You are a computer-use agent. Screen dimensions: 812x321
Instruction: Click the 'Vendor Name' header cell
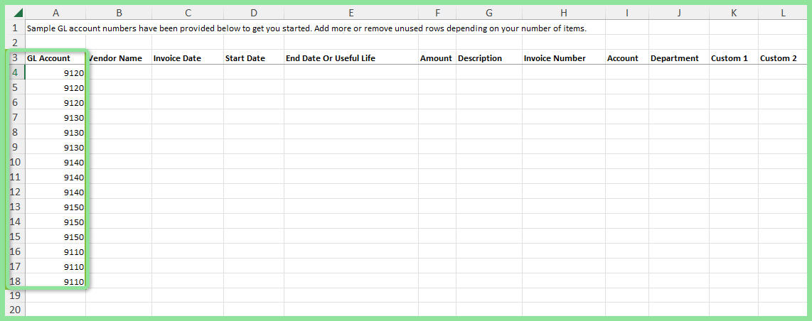point(119,58)
